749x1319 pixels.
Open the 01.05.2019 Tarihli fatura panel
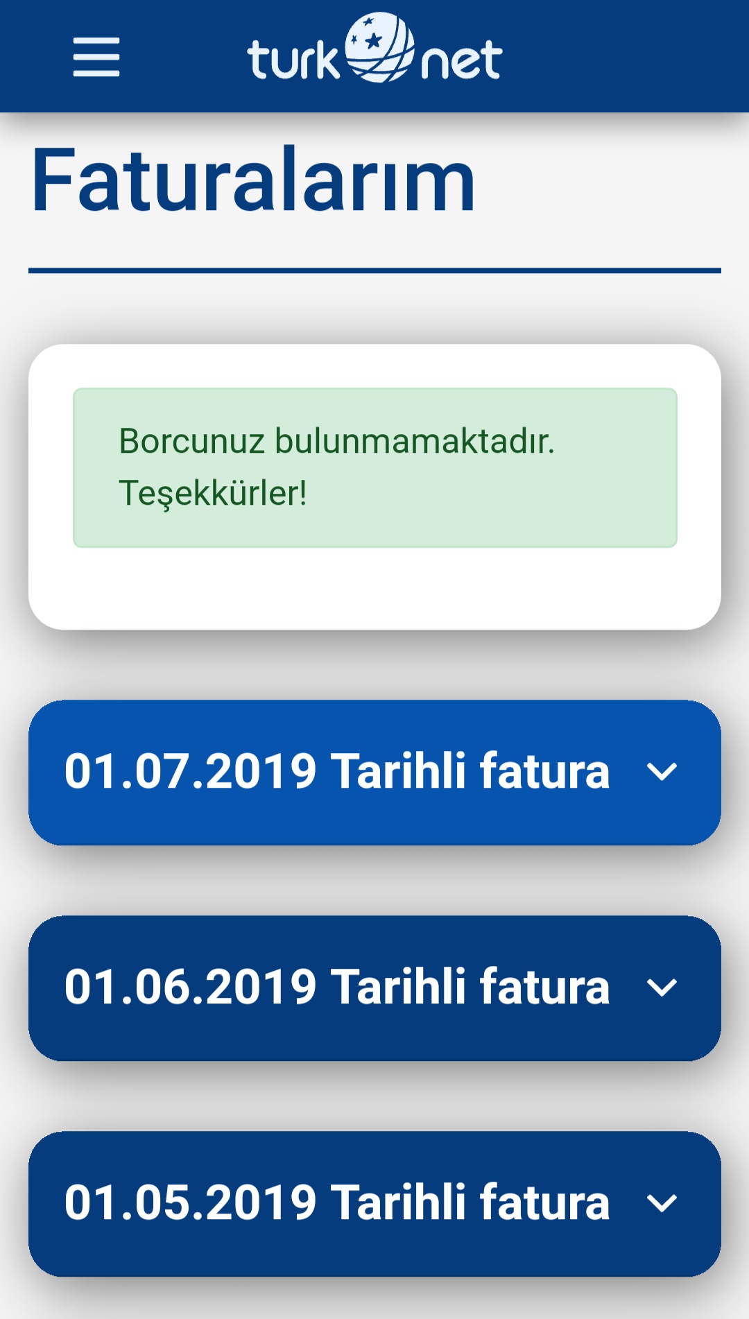point(374,1204)
